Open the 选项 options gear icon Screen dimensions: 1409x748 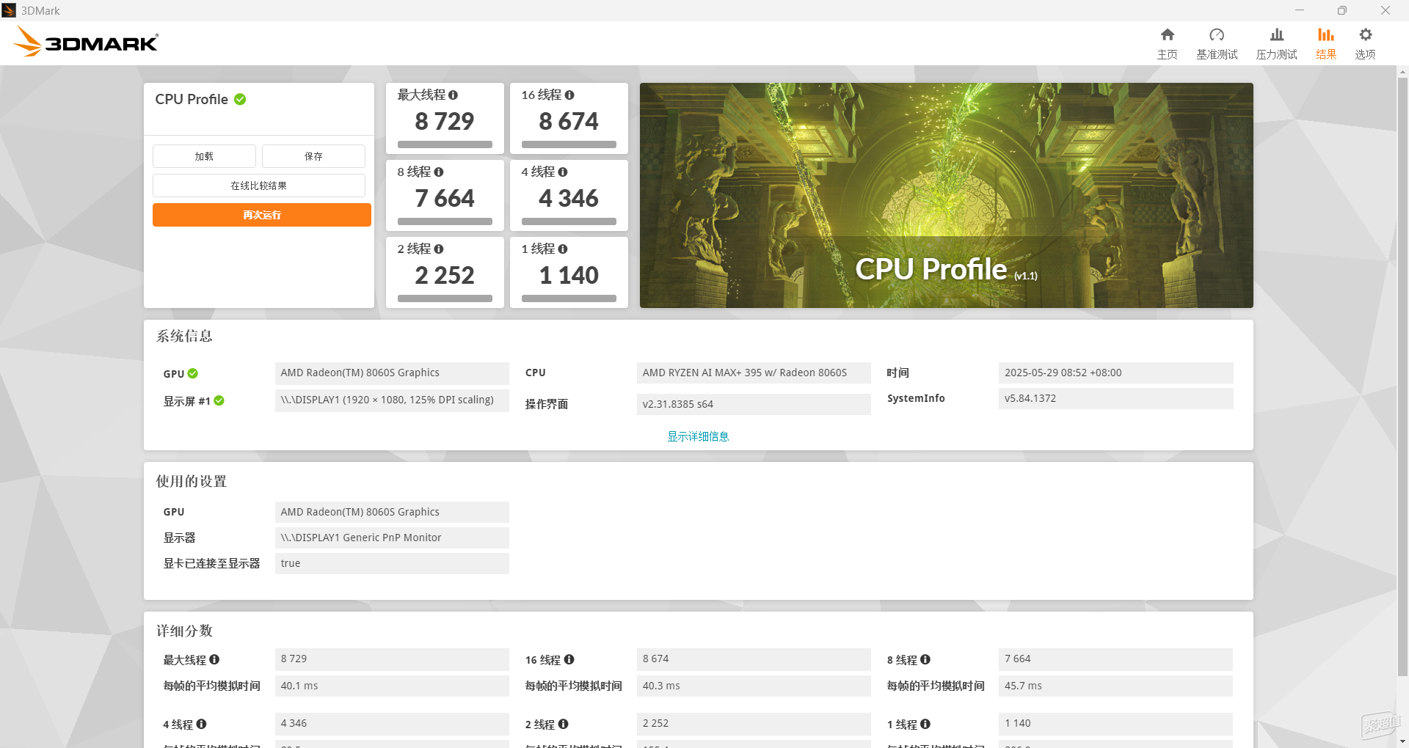click(x=1365, y=34)
